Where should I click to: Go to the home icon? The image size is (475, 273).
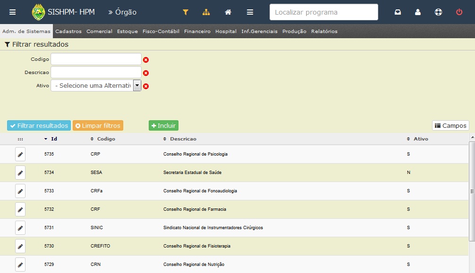point(228,12)
